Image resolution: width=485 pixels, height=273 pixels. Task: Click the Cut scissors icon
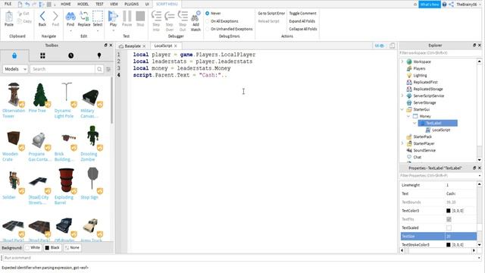pos(20,14)
